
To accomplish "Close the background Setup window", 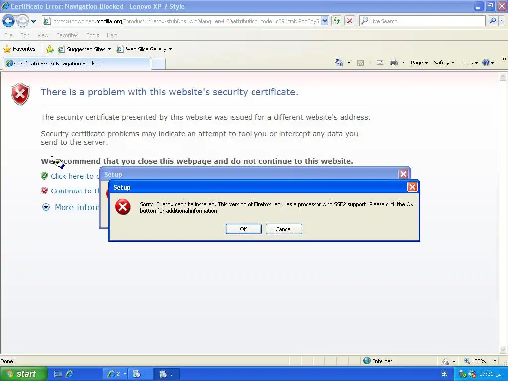I will (403, 174).
